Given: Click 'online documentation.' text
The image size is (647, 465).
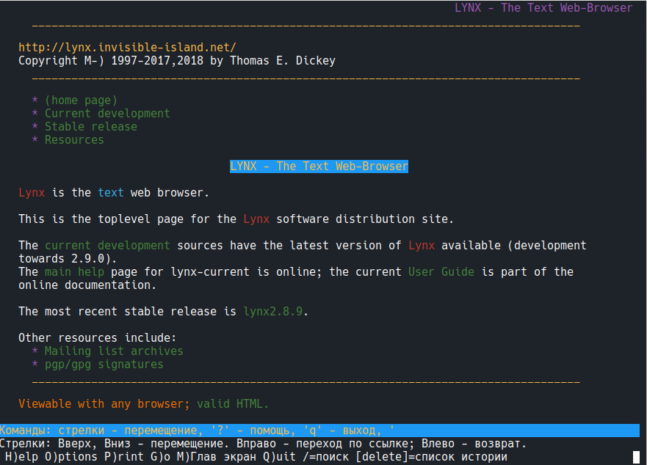Looking at the screenshot, I should [x=87, y=285].
